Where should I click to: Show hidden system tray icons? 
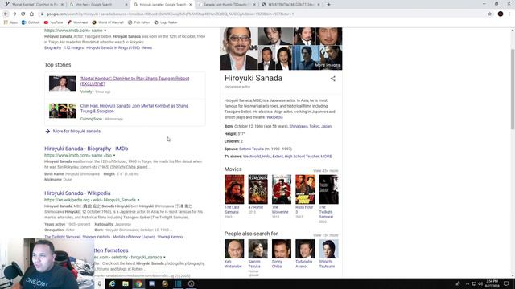[x=468, y=283]
